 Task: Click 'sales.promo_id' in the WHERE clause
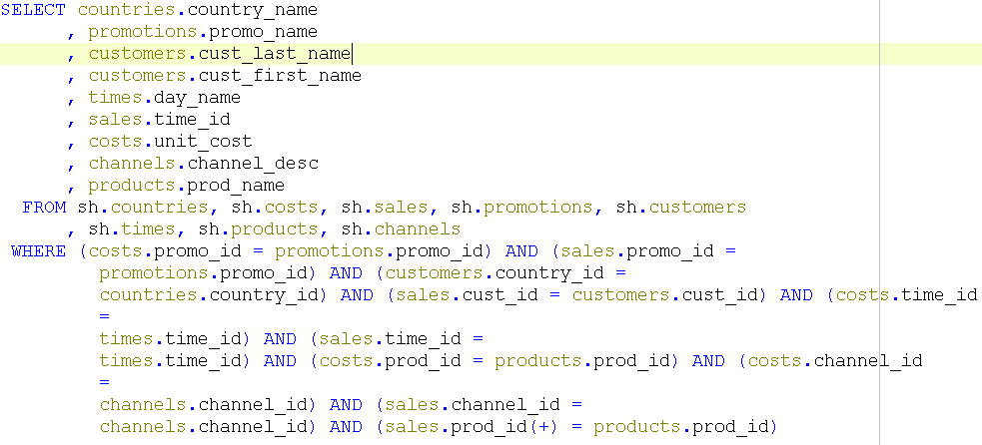coord(637,251)
